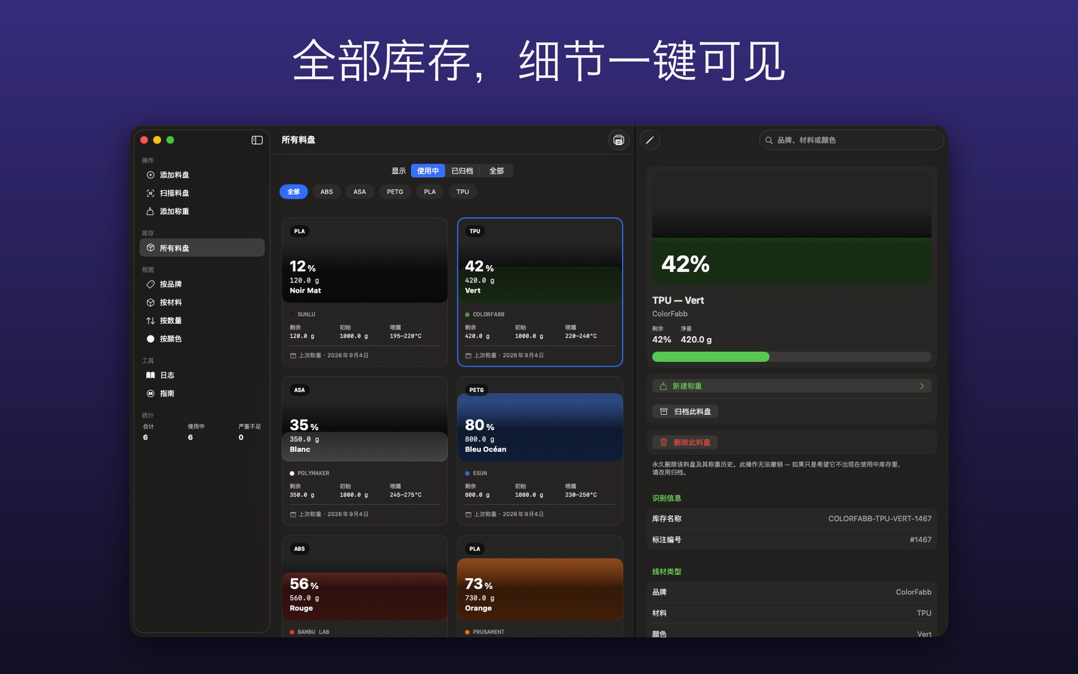Screen dimensions: 1078x674
Task: Click the 归档此料盘 button
Action: pos(685,412)
